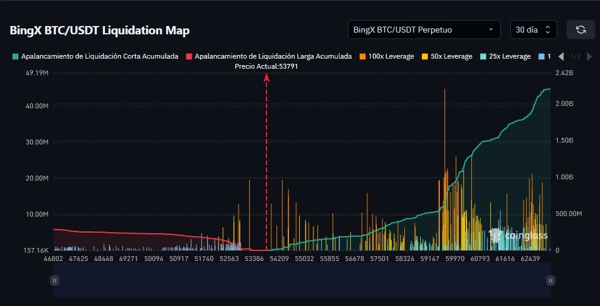Click the 54209 price axis label
The image size is (600, 306).
pos(279,259)
